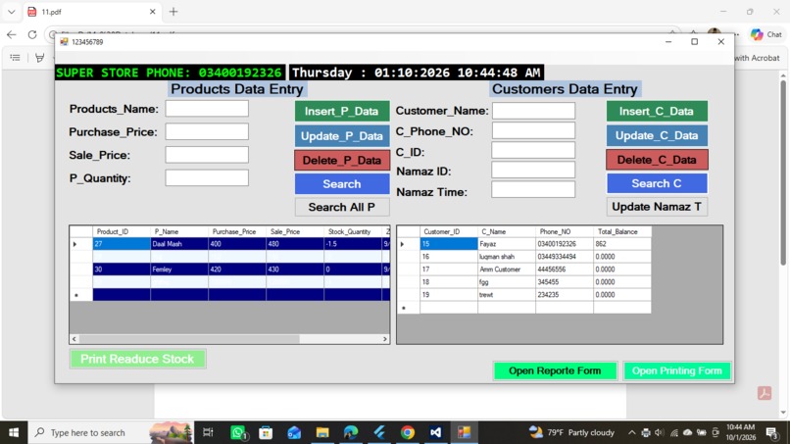Click products grid scroll right arrow
Viewport: 790px width, 444px height.
[x=385, y=339]
